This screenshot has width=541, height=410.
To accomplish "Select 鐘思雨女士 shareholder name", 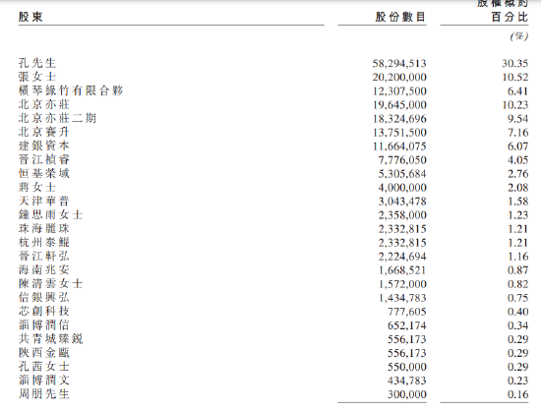I will (x=50, y=214).
